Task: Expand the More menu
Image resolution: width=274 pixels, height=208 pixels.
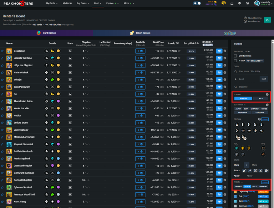Action: [129, 3]
